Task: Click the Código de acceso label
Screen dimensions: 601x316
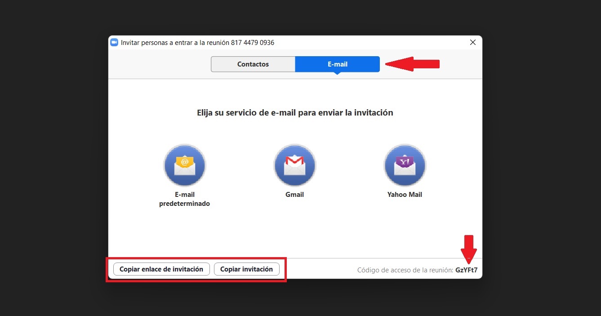Action: tap(404, 270)
